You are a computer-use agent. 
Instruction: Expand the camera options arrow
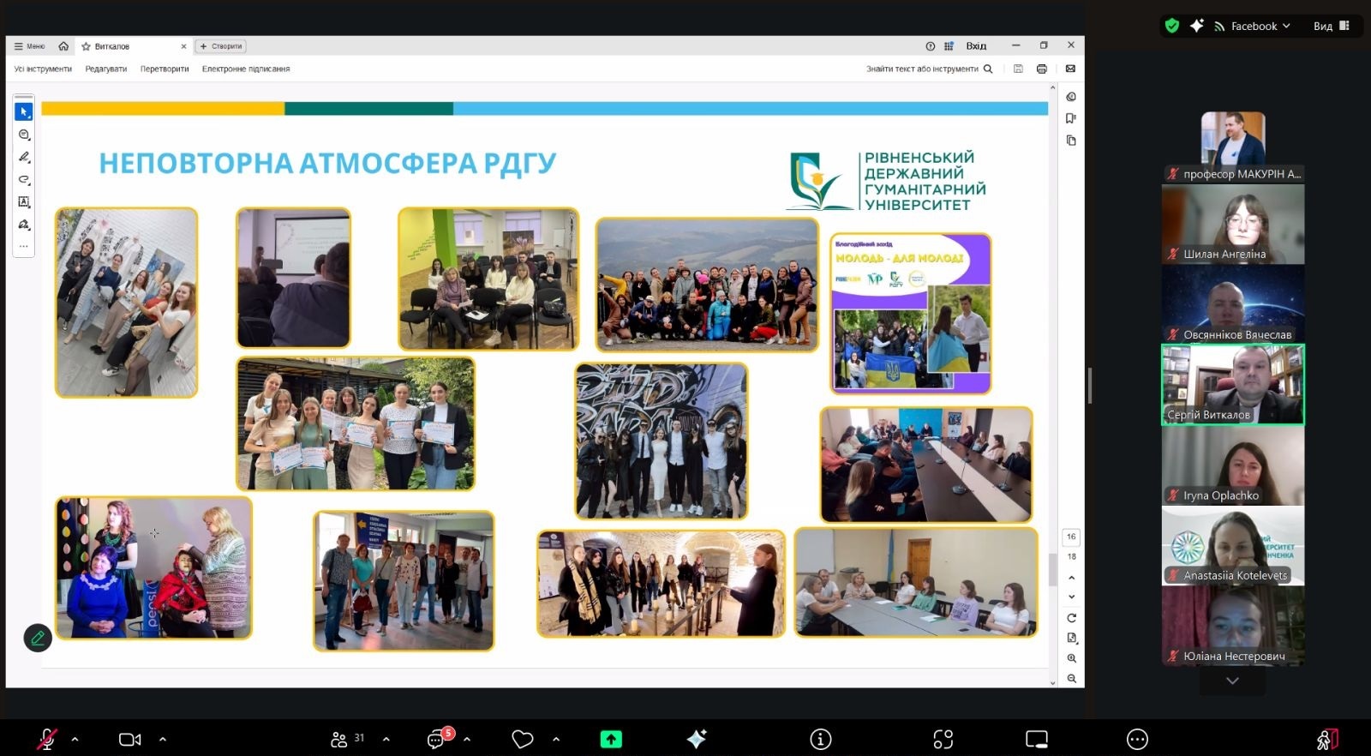(163, 739)
